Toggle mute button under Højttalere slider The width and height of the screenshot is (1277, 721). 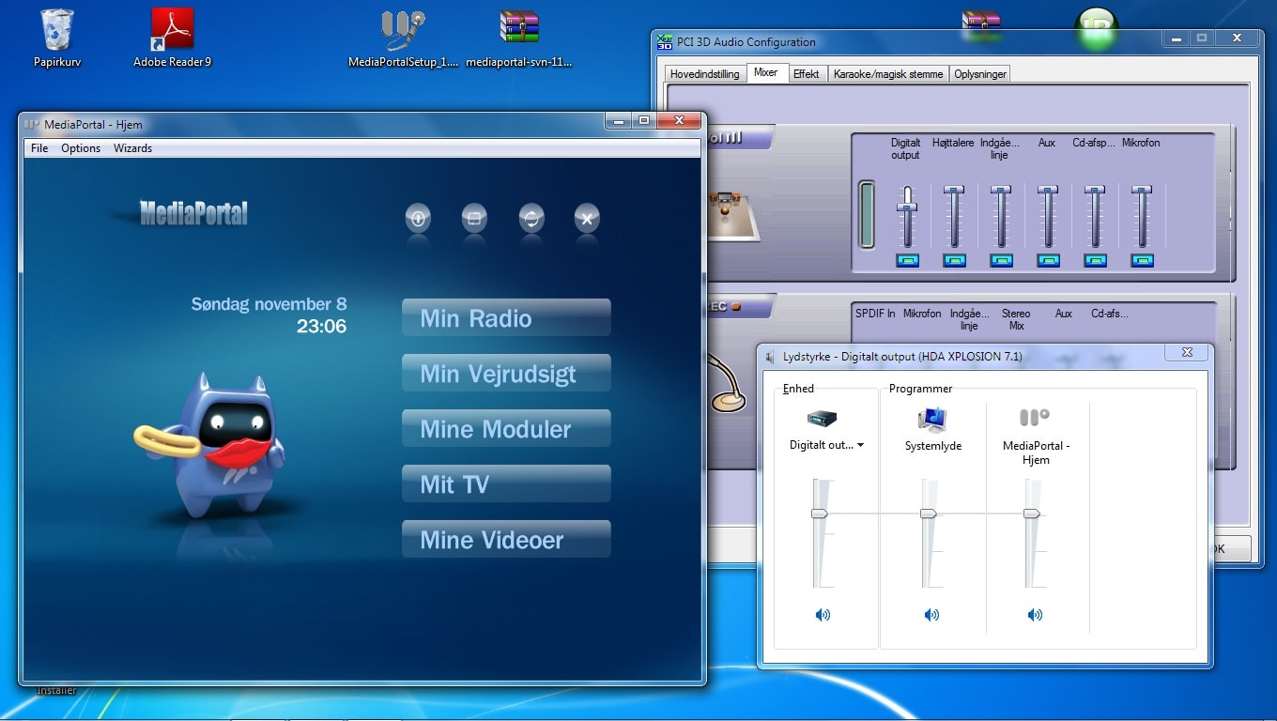(954, 261)
